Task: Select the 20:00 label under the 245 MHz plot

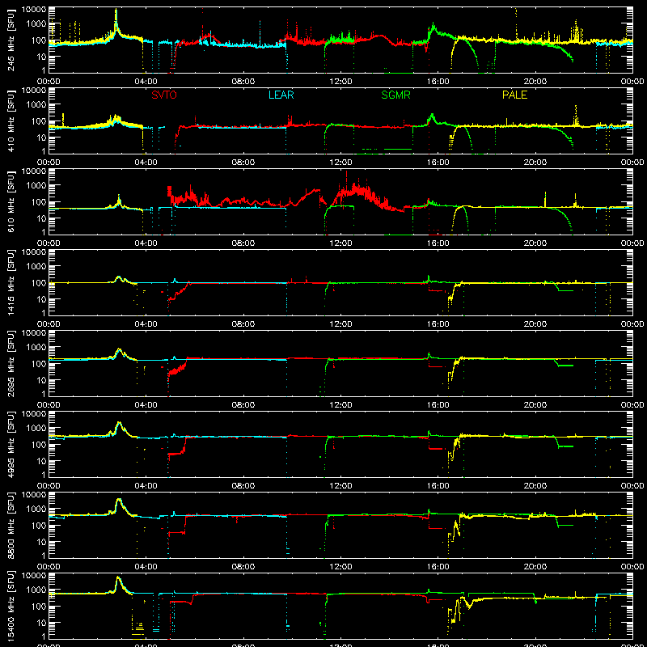Action: [535, 82]
